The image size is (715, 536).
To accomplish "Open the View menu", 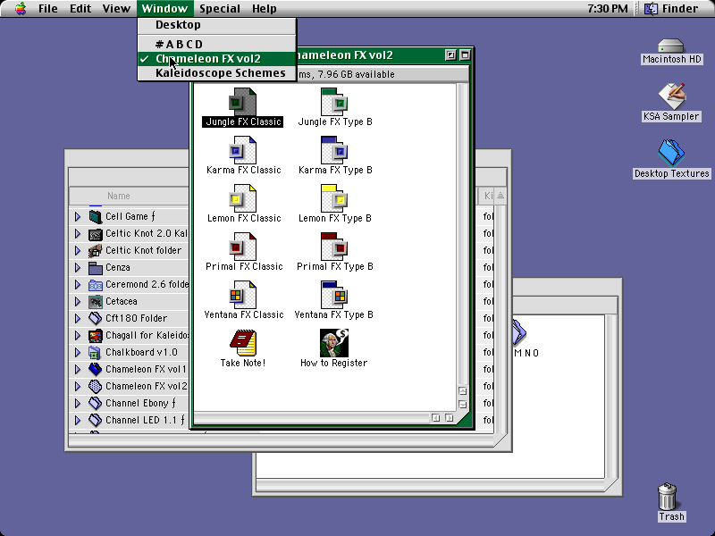I will pos(116,8).
